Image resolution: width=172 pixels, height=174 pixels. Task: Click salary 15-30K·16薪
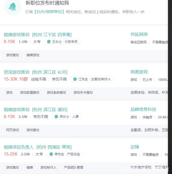16,79
